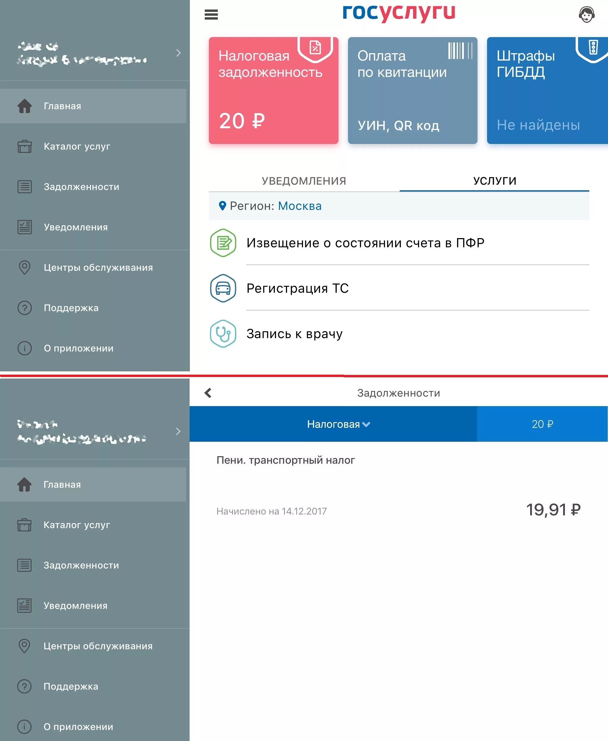
Task: Expand the profile chevron in bottom sidebar
Action: point(178,431)
